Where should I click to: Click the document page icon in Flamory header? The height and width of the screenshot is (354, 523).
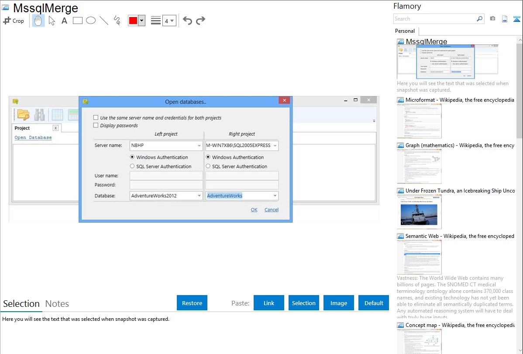(505, 19)
